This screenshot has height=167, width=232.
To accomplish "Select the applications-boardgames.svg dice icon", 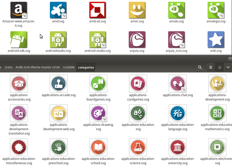I will (x=98, y=83).
